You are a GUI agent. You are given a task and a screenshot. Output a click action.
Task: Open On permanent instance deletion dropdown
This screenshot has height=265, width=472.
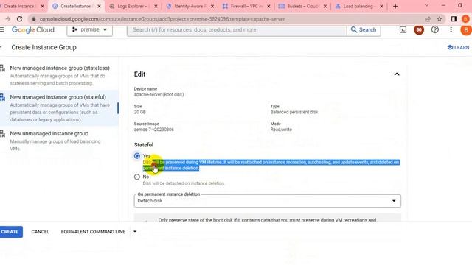(x=267, y=201)
